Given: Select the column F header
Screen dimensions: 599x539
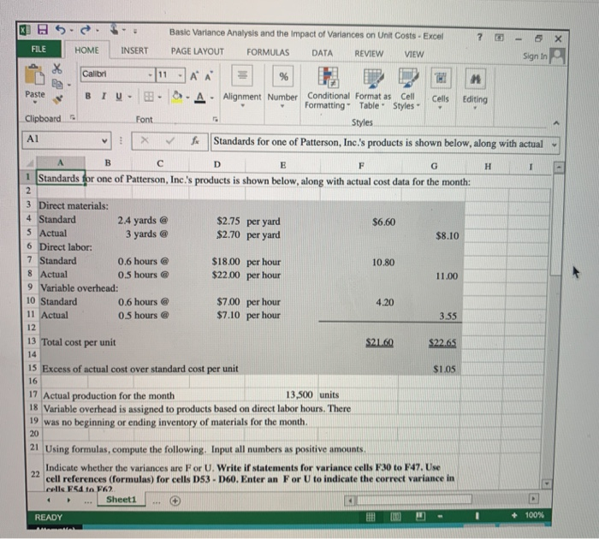Looking at the screenshot, I should point(361,165).
